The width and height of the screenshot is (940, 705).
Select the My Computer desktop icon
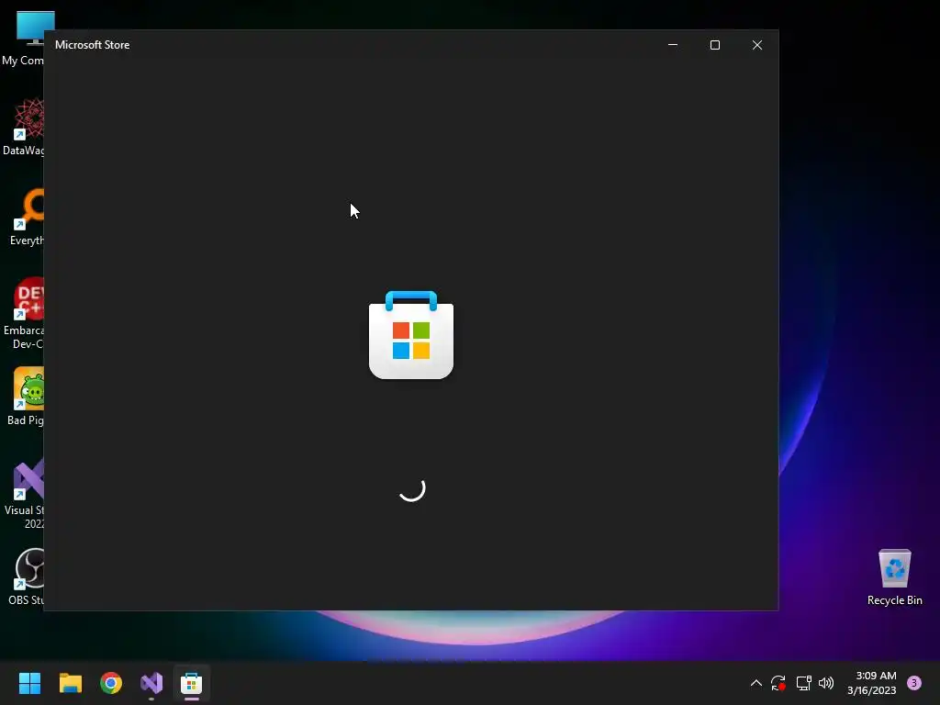click(x=24, y=39)
